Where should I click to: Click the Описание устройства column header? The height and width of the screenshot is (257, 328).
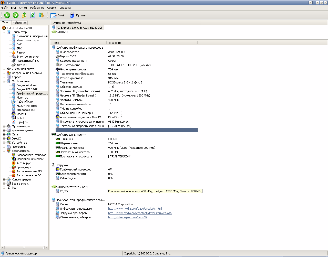pyautogui.click(x=126, y=23)
